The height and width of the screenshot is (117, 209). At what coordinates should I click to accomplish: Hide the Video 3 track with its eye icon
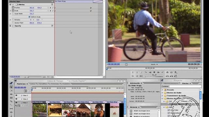pyautogui.click(x=16, y=95)
